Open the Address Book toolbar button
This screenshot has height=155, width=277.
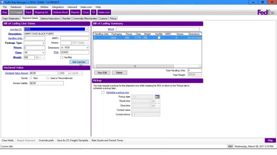click(x=61, y=12)
